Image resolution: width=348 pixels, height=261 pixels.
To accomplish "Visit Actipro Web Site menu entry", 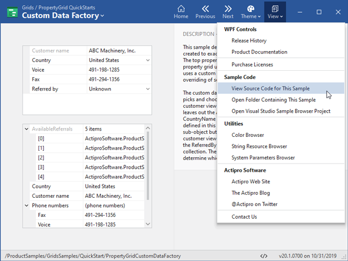I will click(281, 182).
